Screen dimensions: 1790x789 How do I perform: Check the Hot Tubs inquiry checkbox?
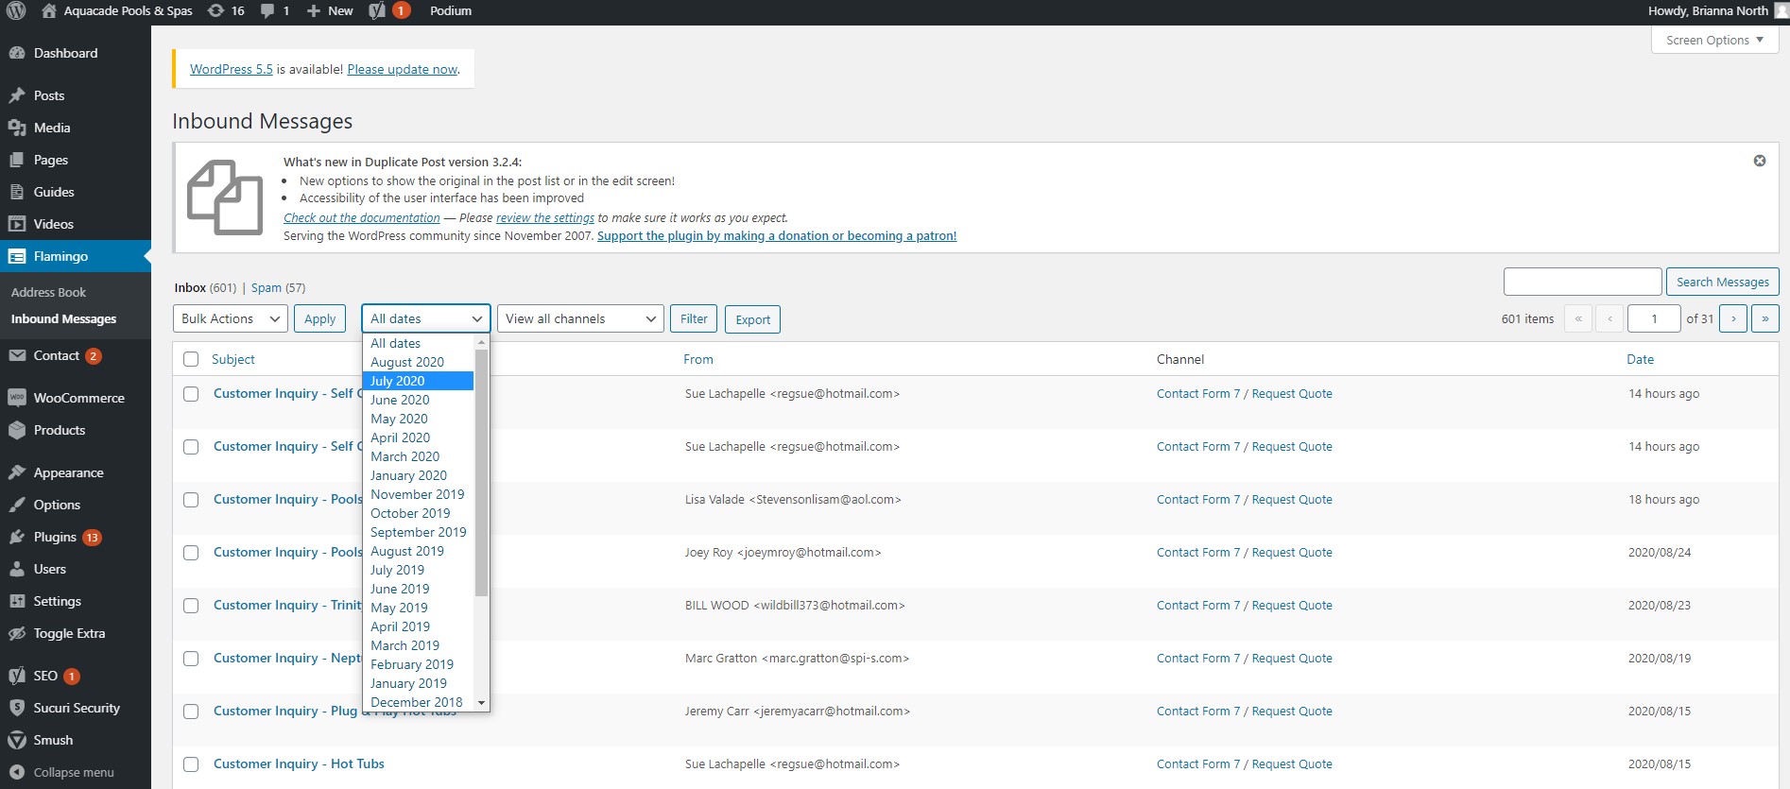point(191,764)
